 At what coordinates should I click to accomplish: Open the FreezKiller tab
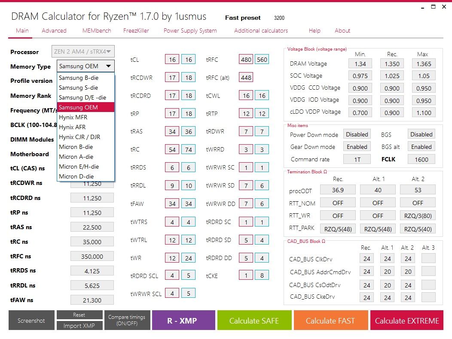pos(136,30)
